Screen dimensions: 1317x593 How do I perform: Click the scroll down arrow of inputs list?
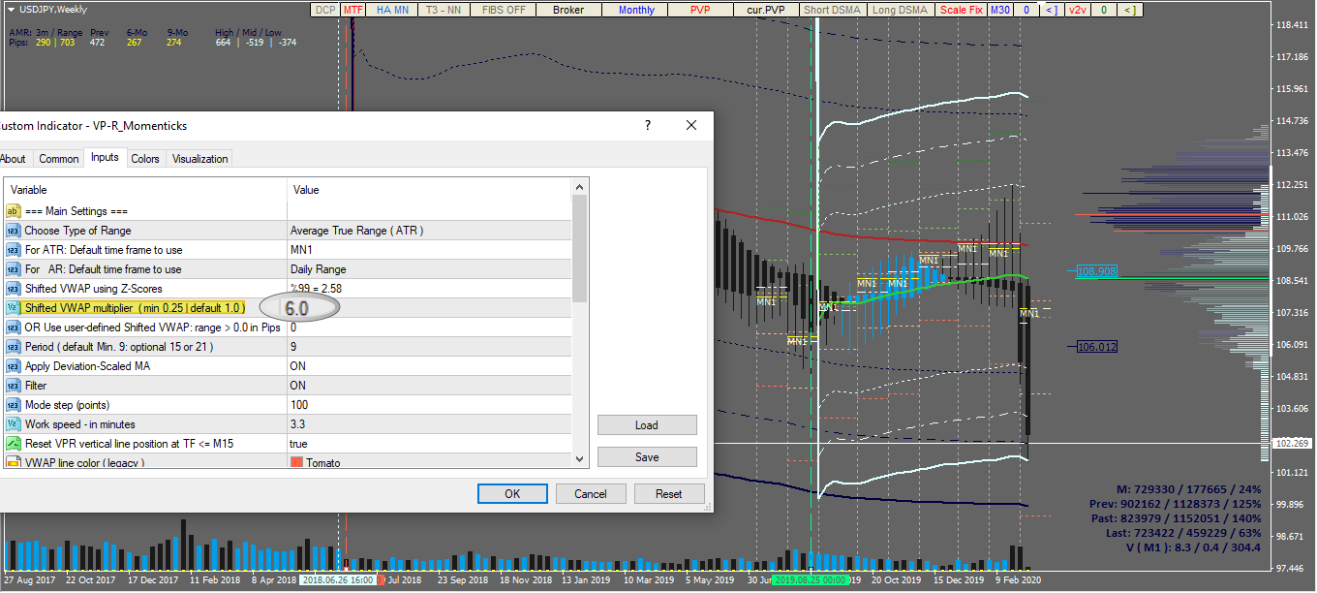coord(580,459)
